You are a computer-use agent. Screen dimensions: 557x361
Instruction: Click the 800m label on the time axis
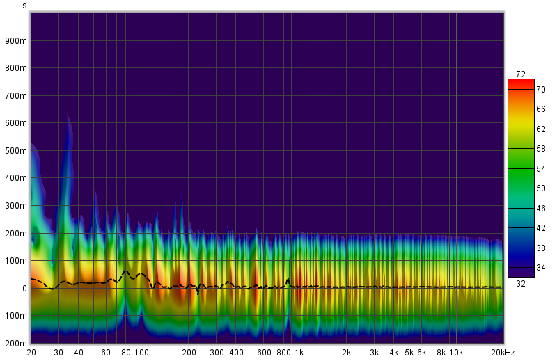tap(16, 67)
